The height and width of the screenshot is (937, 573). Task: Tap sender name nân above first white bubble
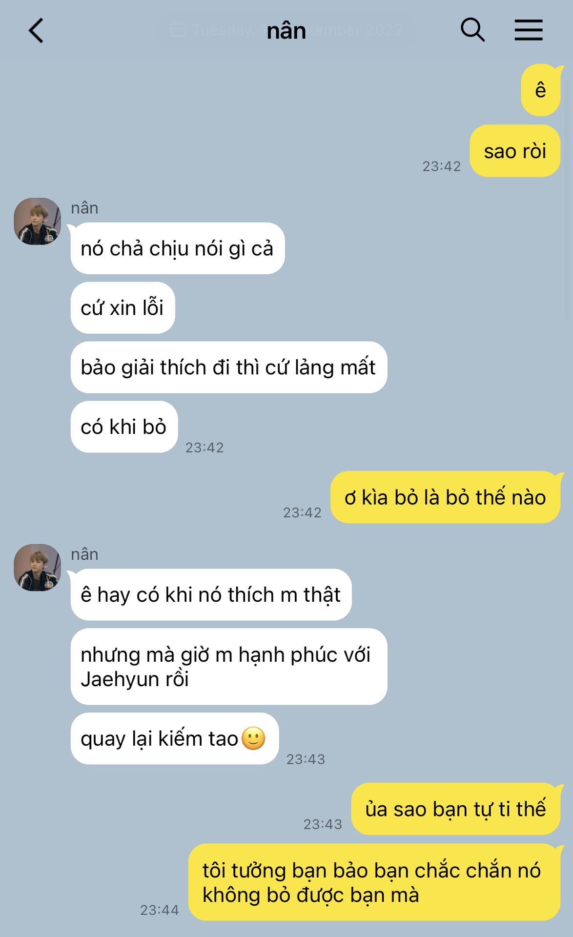point(84,208)
